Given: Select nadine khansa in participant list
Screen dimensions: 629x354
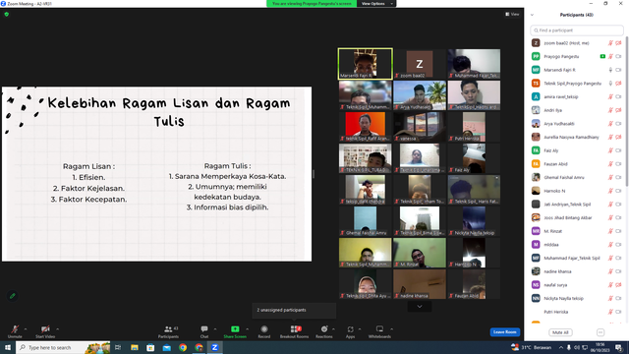Looking at the screenshot, I should pyautogui.click(x=577, y=271).
